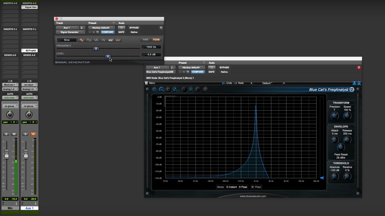385x216 pixels.
Task: Open the Mic/Line 1 input selector
Action: click(x=10, y=85)
